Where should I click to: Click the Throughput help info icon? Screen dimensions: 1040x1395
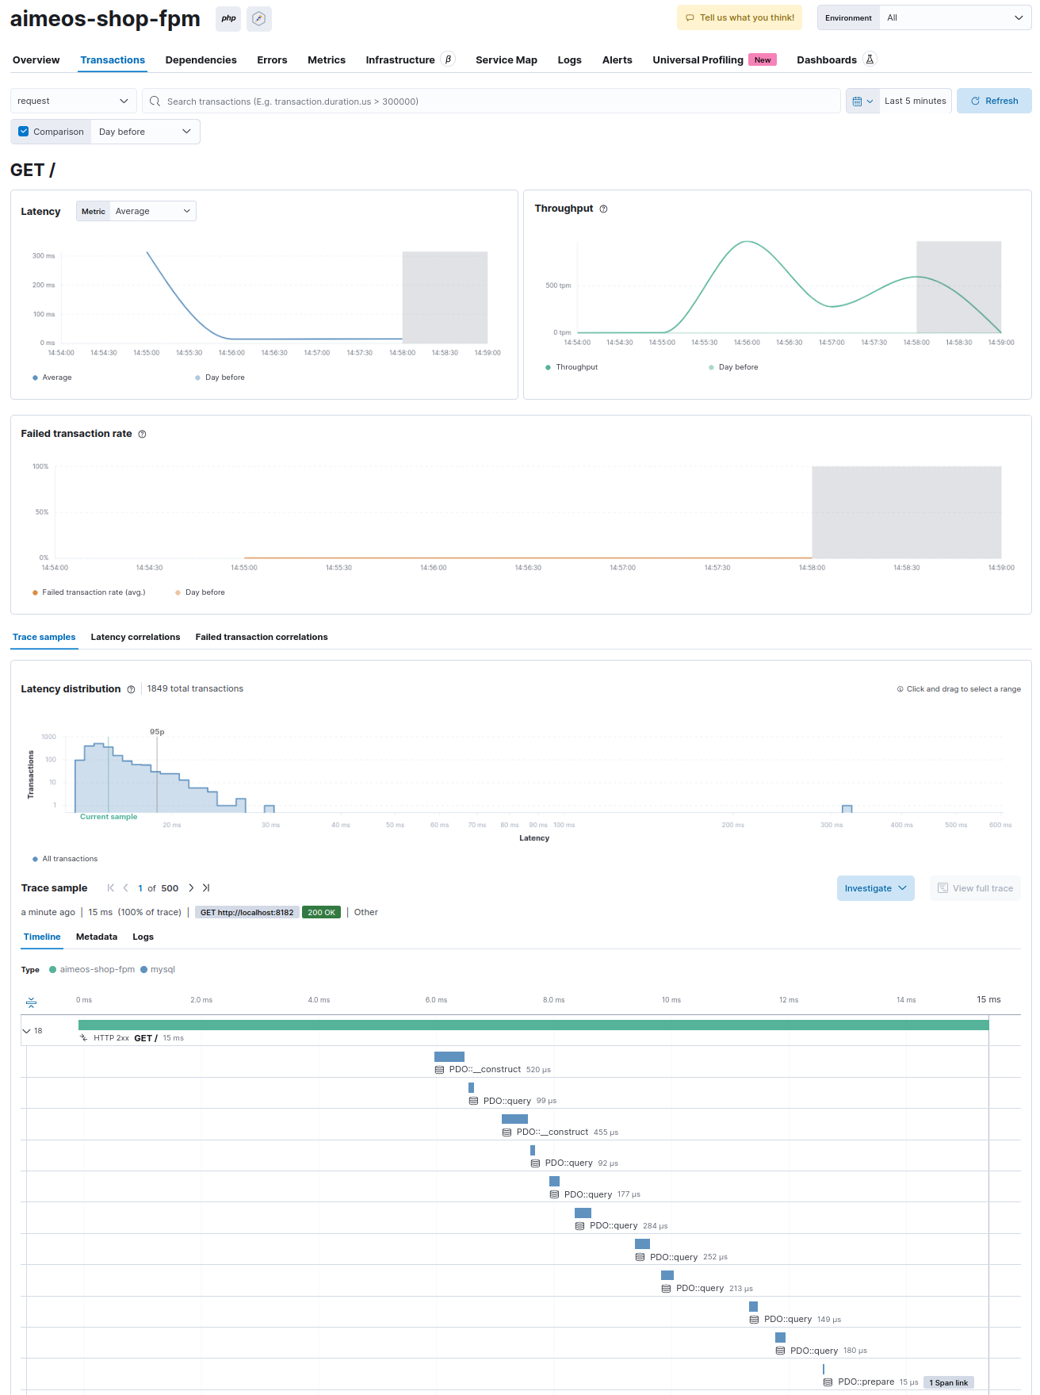(603, 209)
